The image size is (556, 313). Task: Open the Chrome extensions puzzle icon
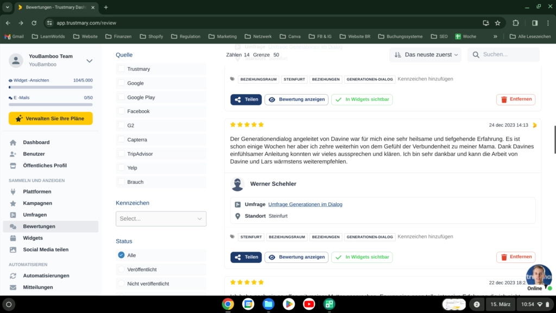516,23
